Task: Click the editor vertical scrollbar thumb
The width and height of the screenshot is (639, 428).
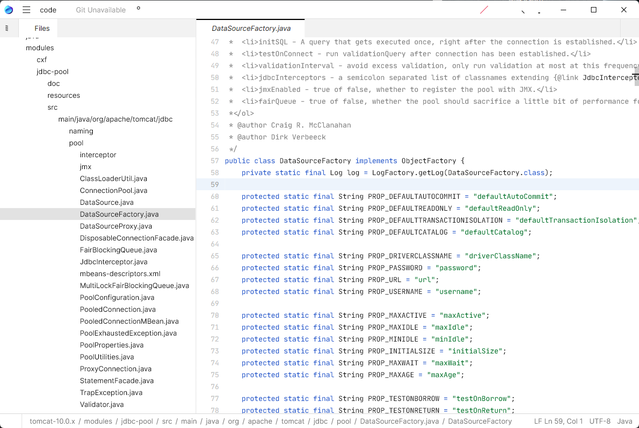Action: pyautogui.click(x=636, y=77)
